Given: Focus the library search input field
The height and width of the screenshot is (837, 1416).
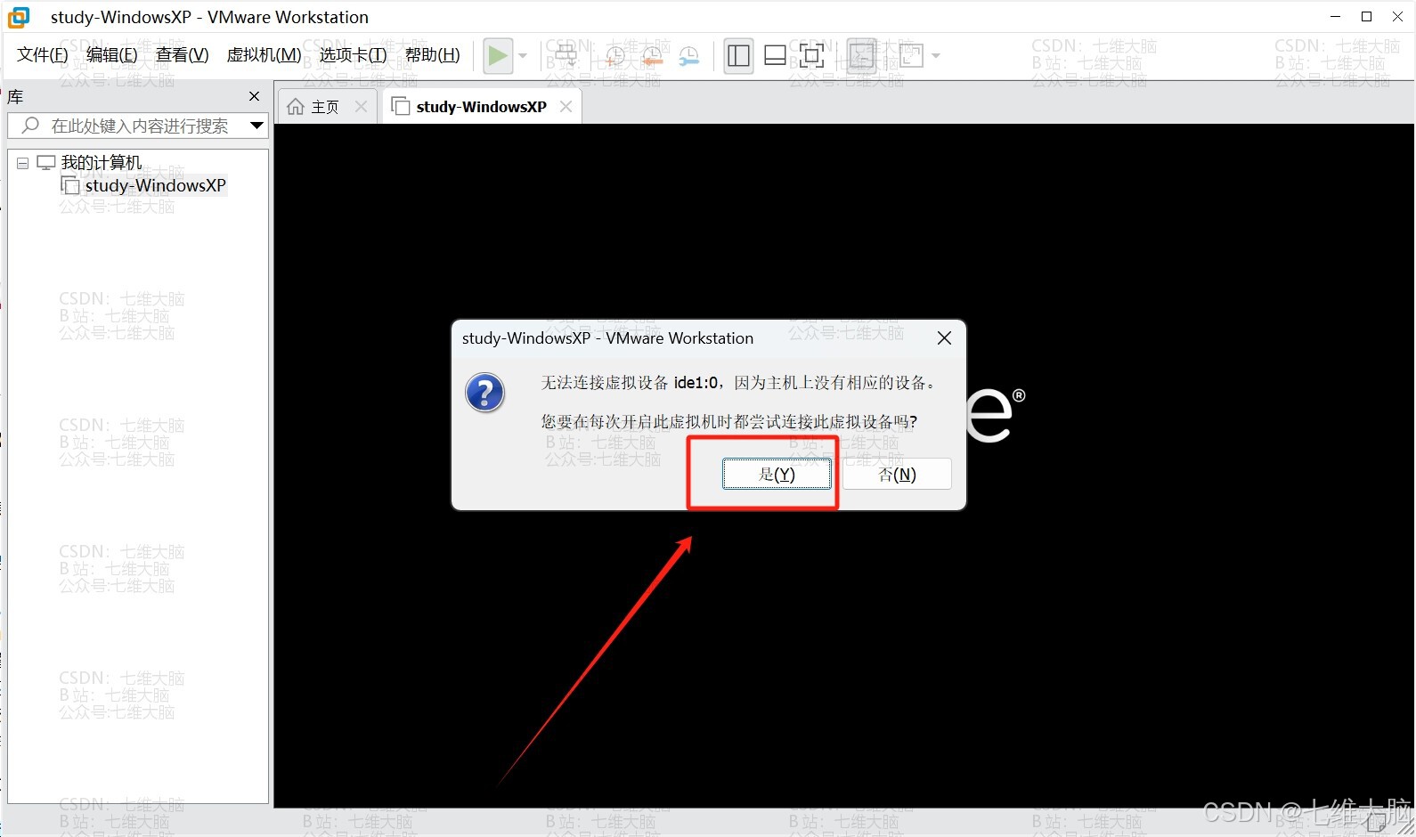Looking at the screenshot, I should click(x=140, y=126).
